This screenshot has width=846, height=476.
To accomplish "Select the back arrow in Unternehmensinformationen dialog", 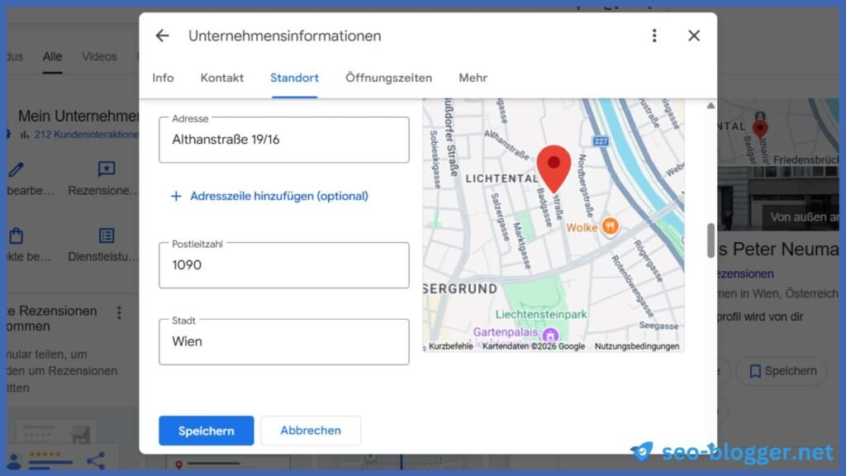I will pos(162,36).
